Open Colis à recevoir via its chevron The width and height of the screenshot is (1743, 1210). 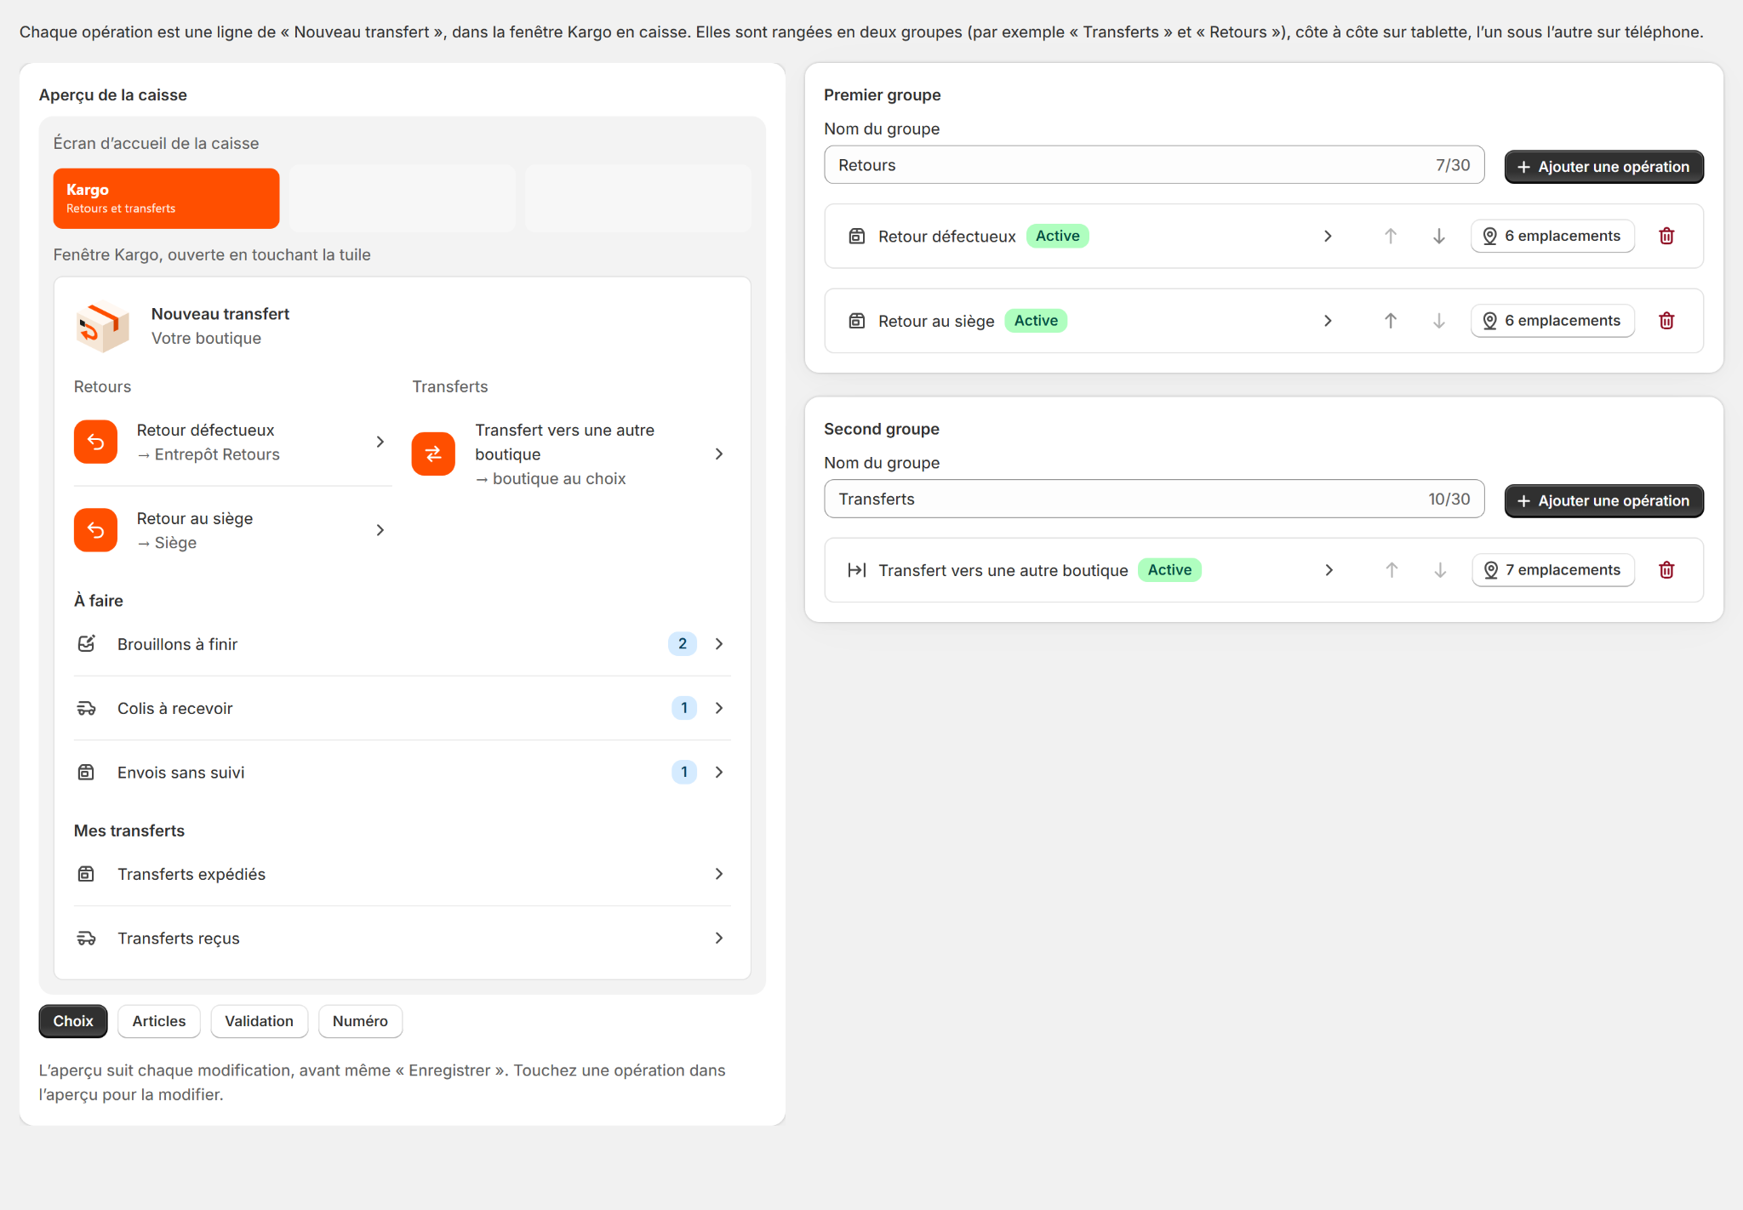coord(719,708)
